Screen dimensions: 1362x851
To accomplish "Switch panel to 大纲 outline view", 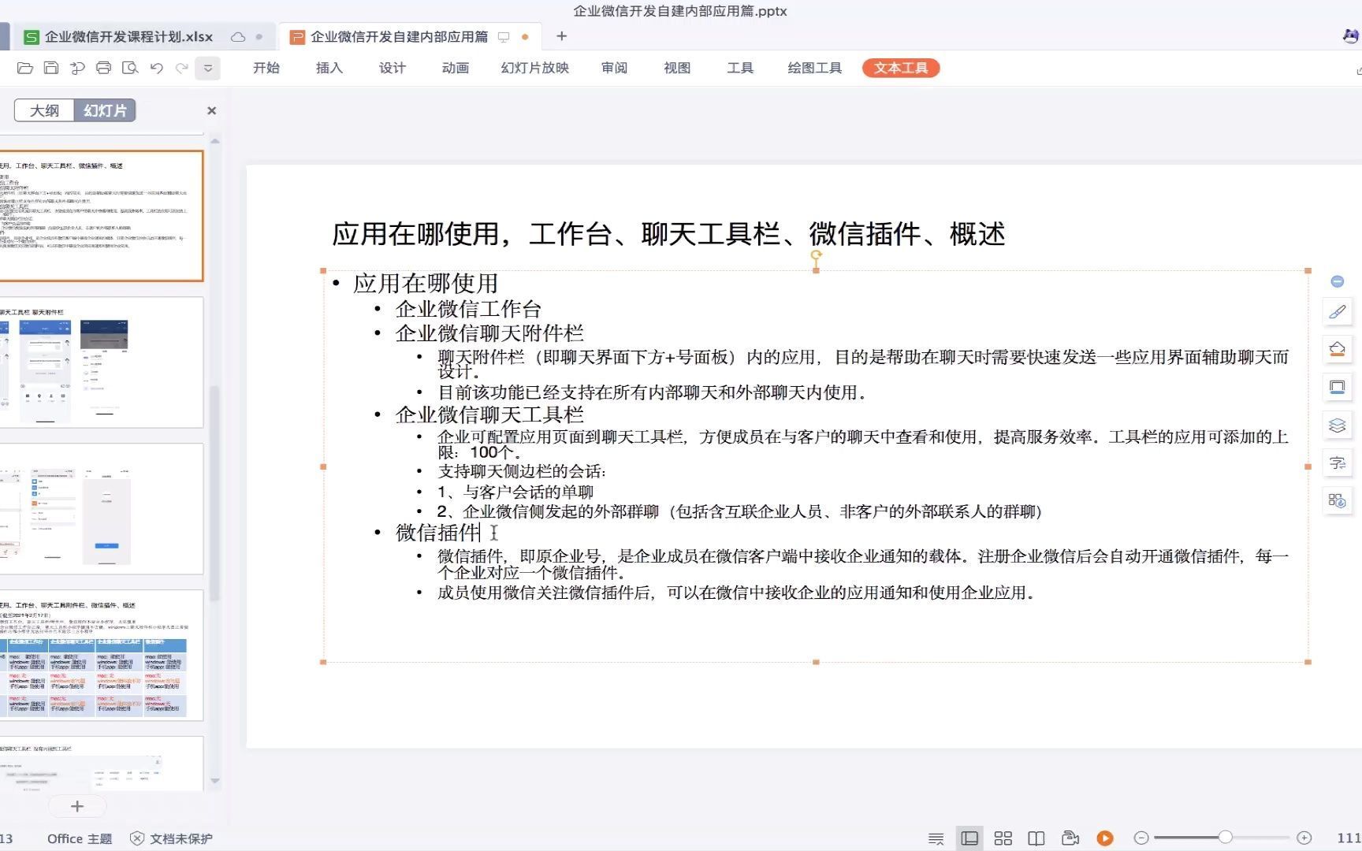I will tap(44, 110).
